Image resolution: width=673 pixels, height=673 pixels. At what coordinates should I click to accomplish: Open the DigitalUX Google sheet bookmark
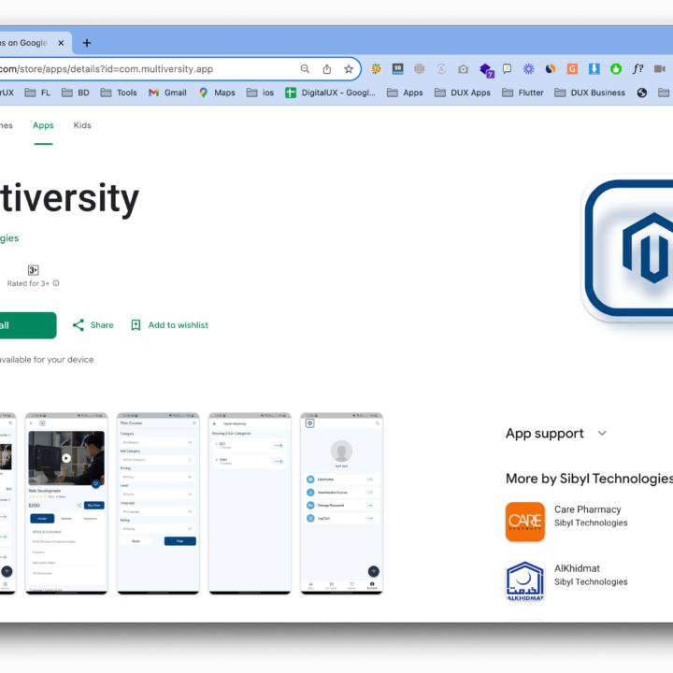[331, 93]
